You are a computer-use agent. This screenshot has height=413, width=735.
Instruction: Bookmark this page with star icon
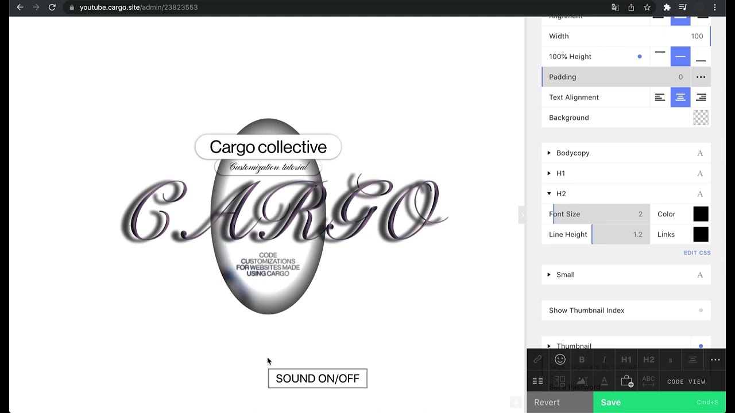click(x=647, y=7)
